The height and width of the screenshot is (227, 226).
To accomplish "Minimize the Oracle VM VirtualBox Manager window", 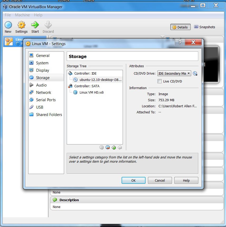I will (193, 6).
